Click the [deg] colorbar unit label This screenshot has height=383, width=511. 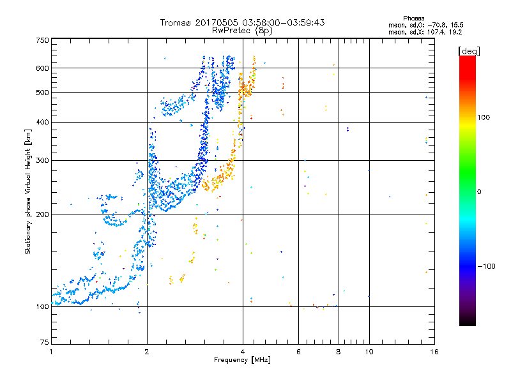(469, 51)
